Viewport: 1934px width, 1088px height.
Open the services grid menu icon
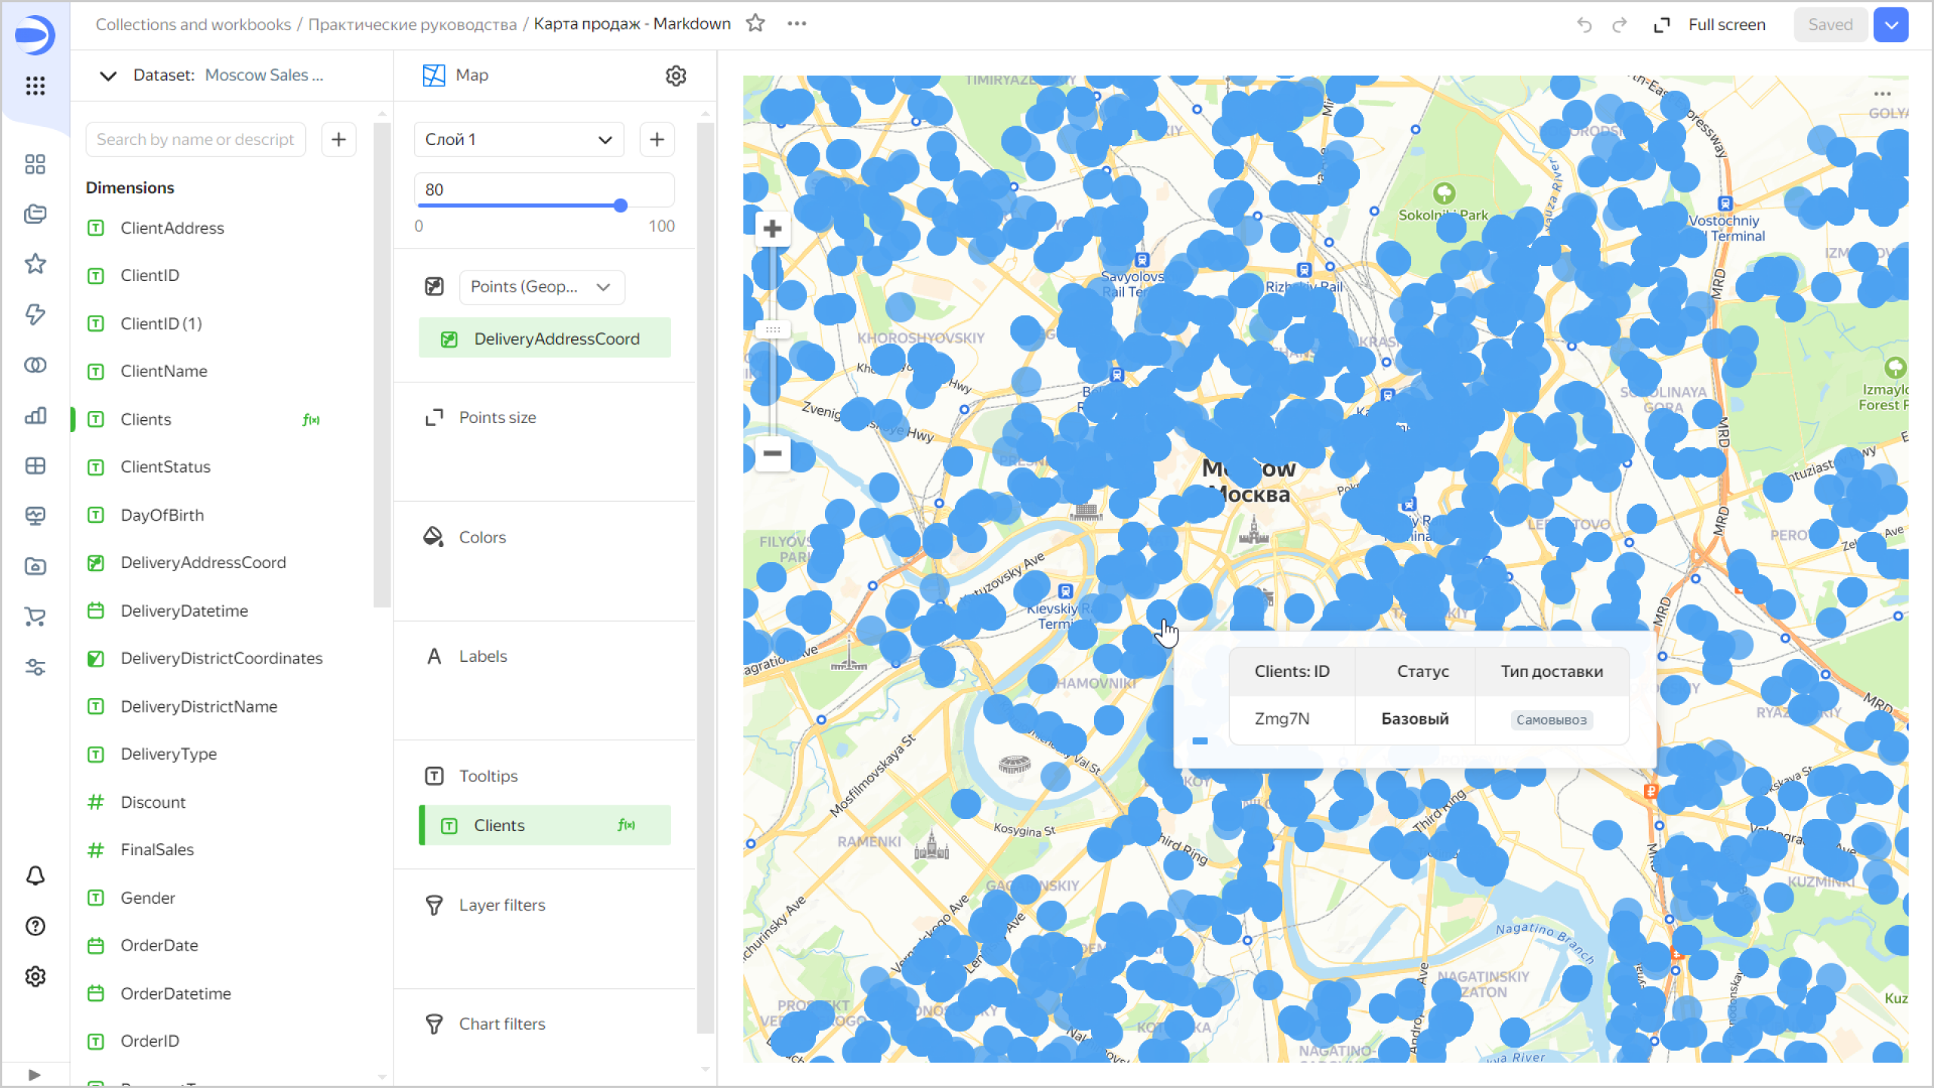pos(35,85)
